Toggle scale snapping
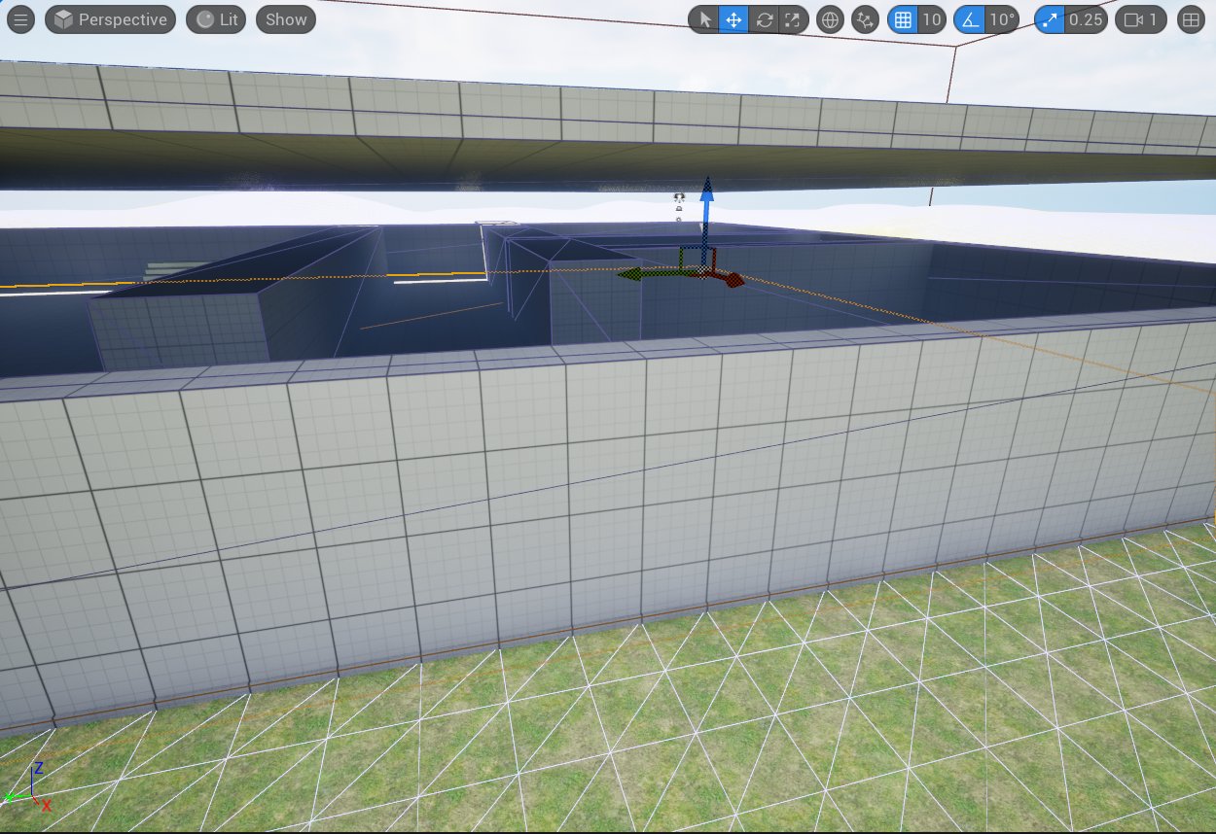 1050,19
